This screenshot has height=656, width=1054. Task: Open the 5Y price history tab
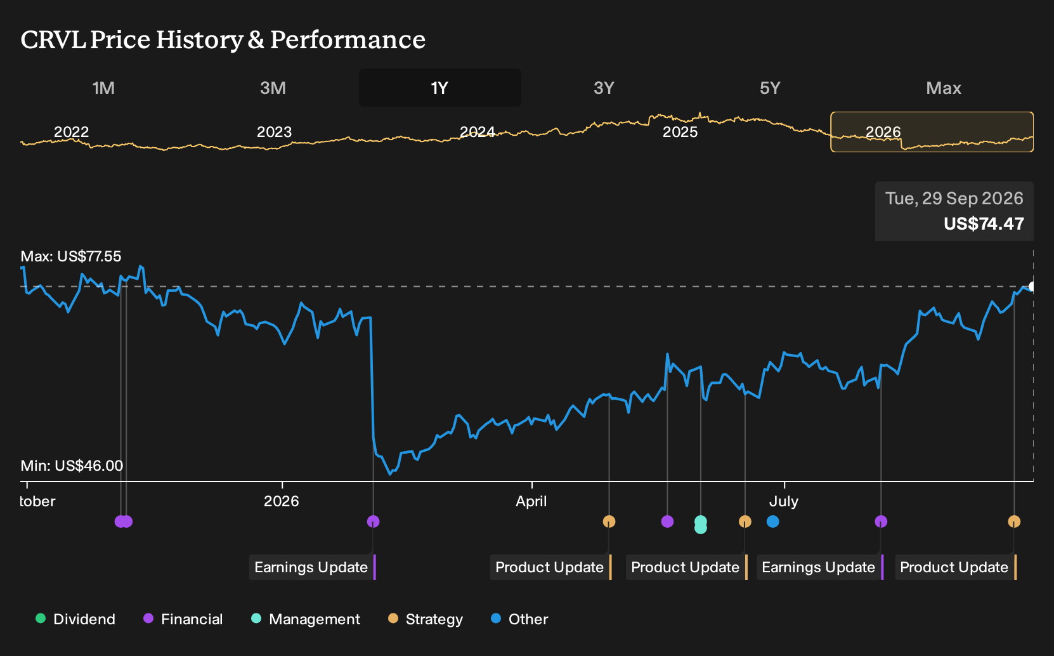click(x=770, y=88)
